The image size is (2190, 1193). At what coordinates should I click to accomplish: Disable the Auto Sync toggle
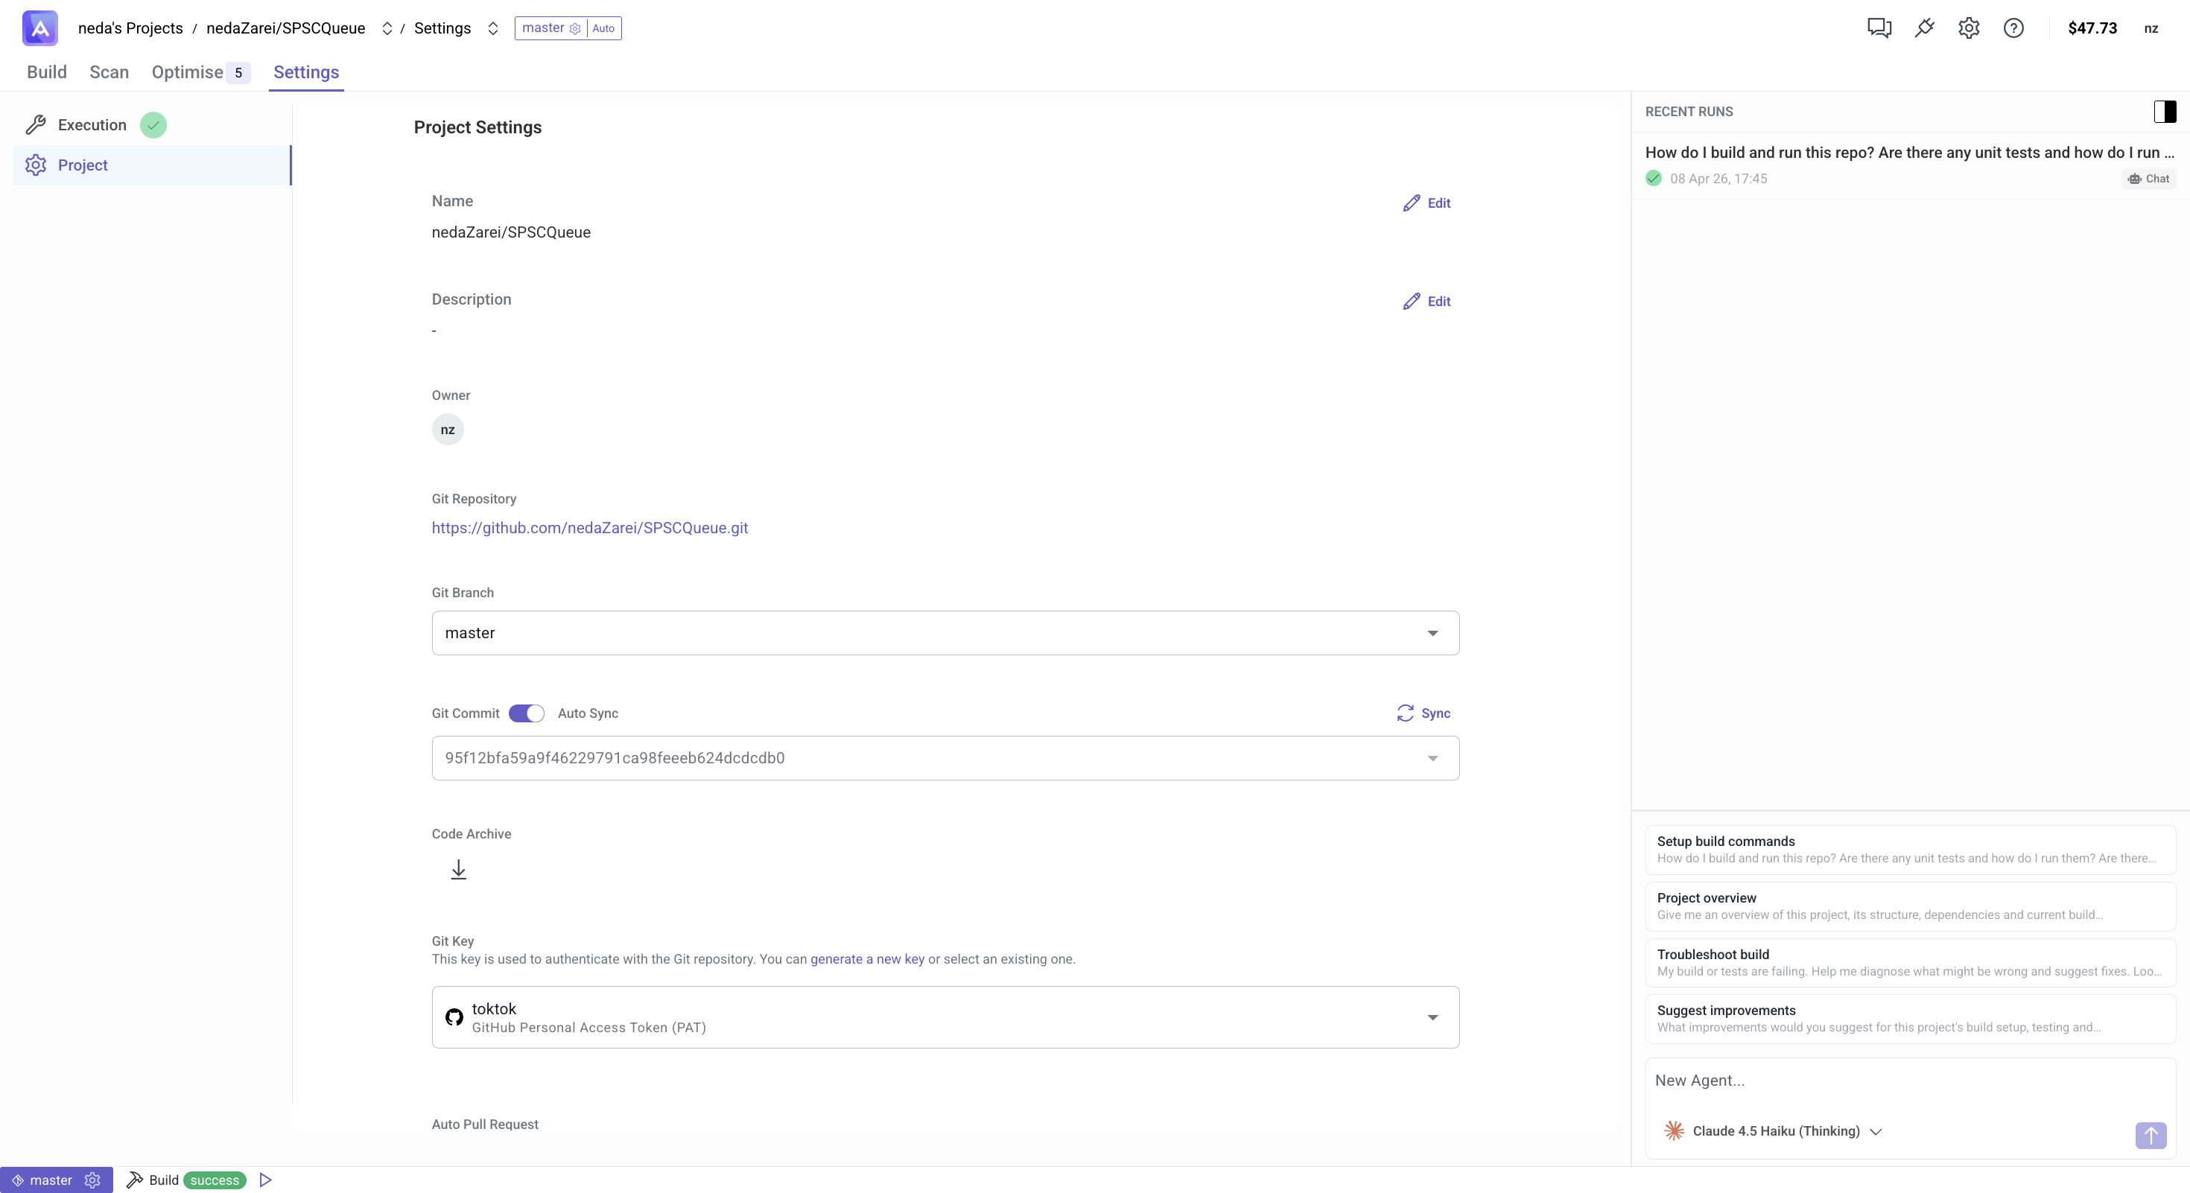point(526,713)
